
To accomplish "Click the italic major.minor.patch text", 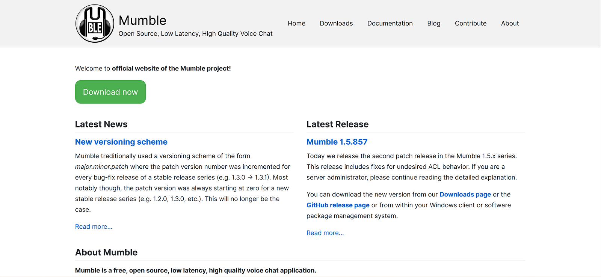I will [x=101, y=166].
